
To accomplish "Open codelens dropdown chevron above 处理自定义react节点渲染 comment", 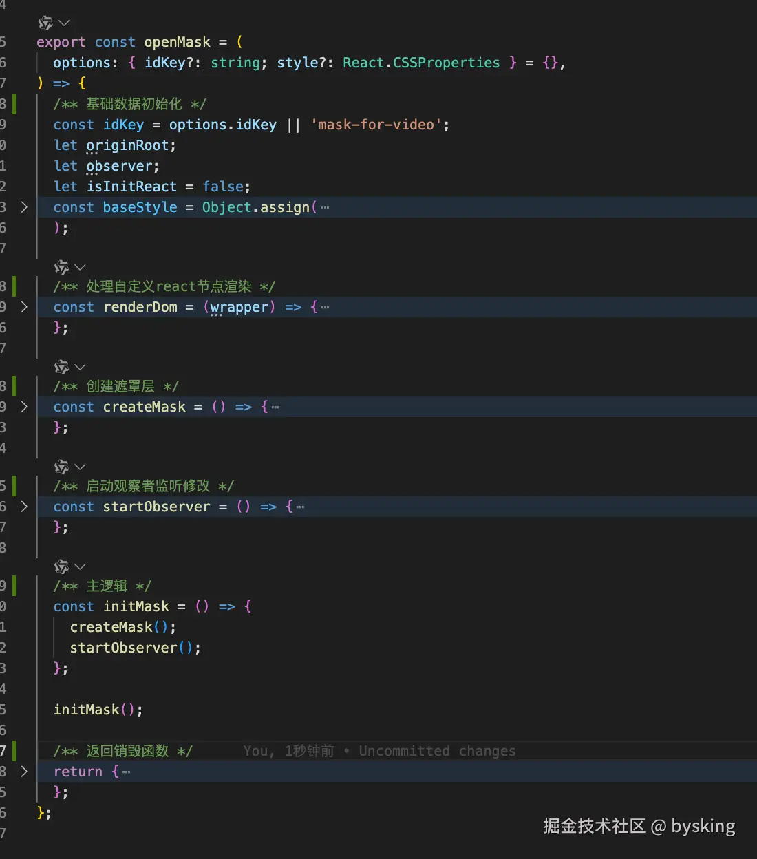I will pos(80,267).
